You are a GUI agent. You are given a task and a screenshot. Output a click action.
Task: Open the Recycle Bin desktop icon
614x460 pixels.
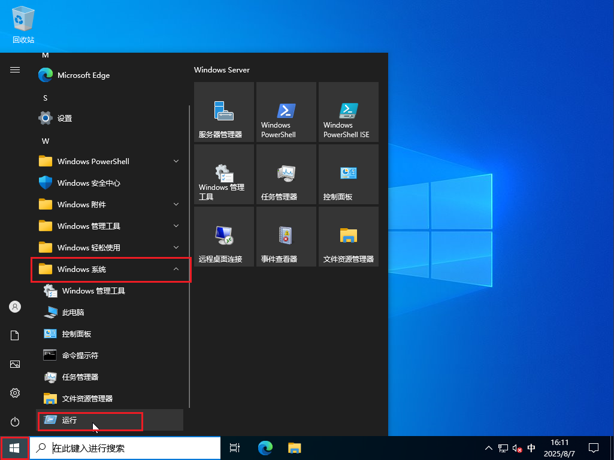click(x=23, y=25)
